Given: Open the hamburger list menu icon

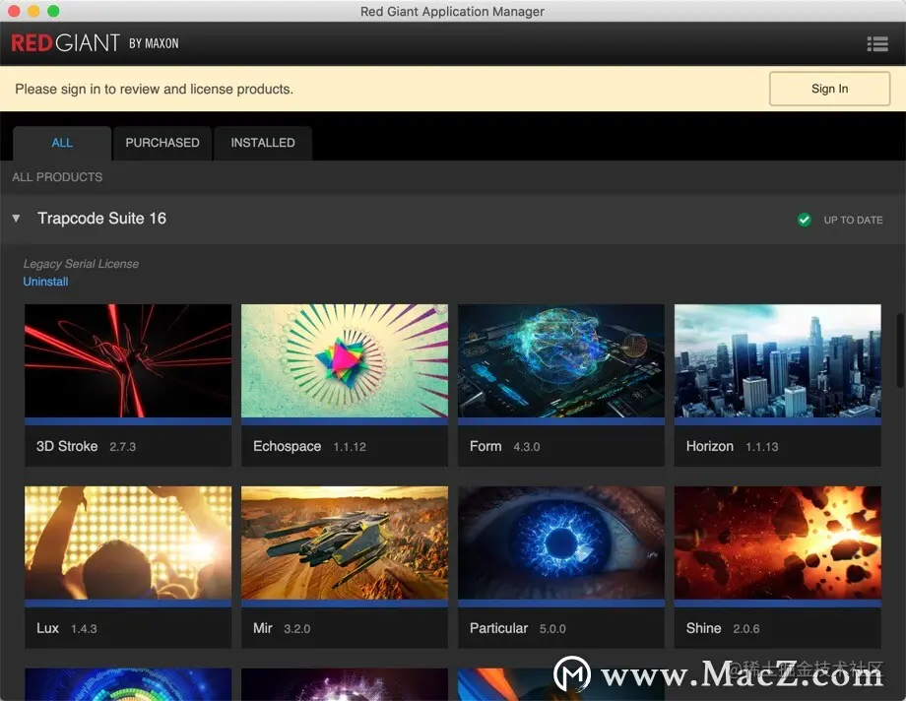Looking at the screenshot, I should pyautogui.click(x=877, y=44).
